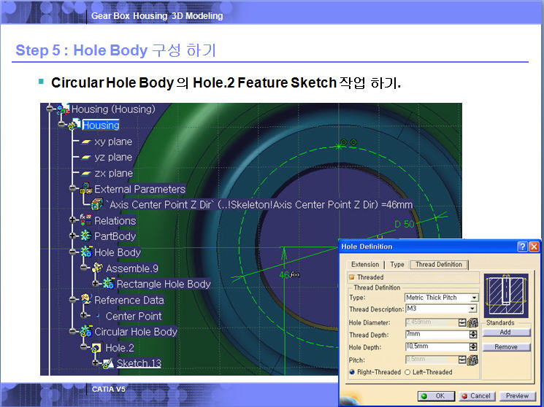Click the Thread Depth spinner arrows
Screen dimensions: 544x407
pos(474,335)
